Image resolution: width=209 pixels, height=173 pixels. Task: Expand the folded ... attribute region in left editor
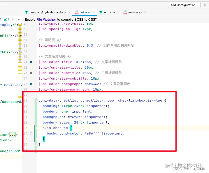click(x=13, y=135)
